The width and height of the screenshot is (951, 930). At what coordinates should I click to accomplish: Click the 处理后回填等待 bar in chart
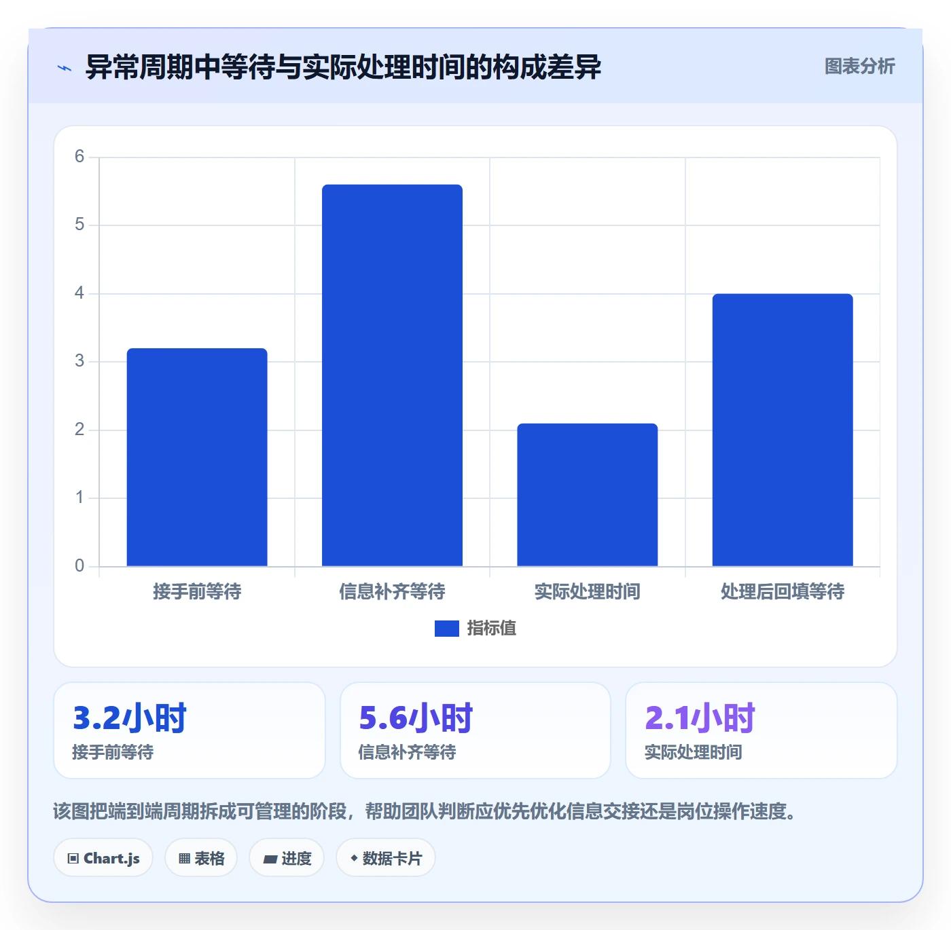[783, 430]
